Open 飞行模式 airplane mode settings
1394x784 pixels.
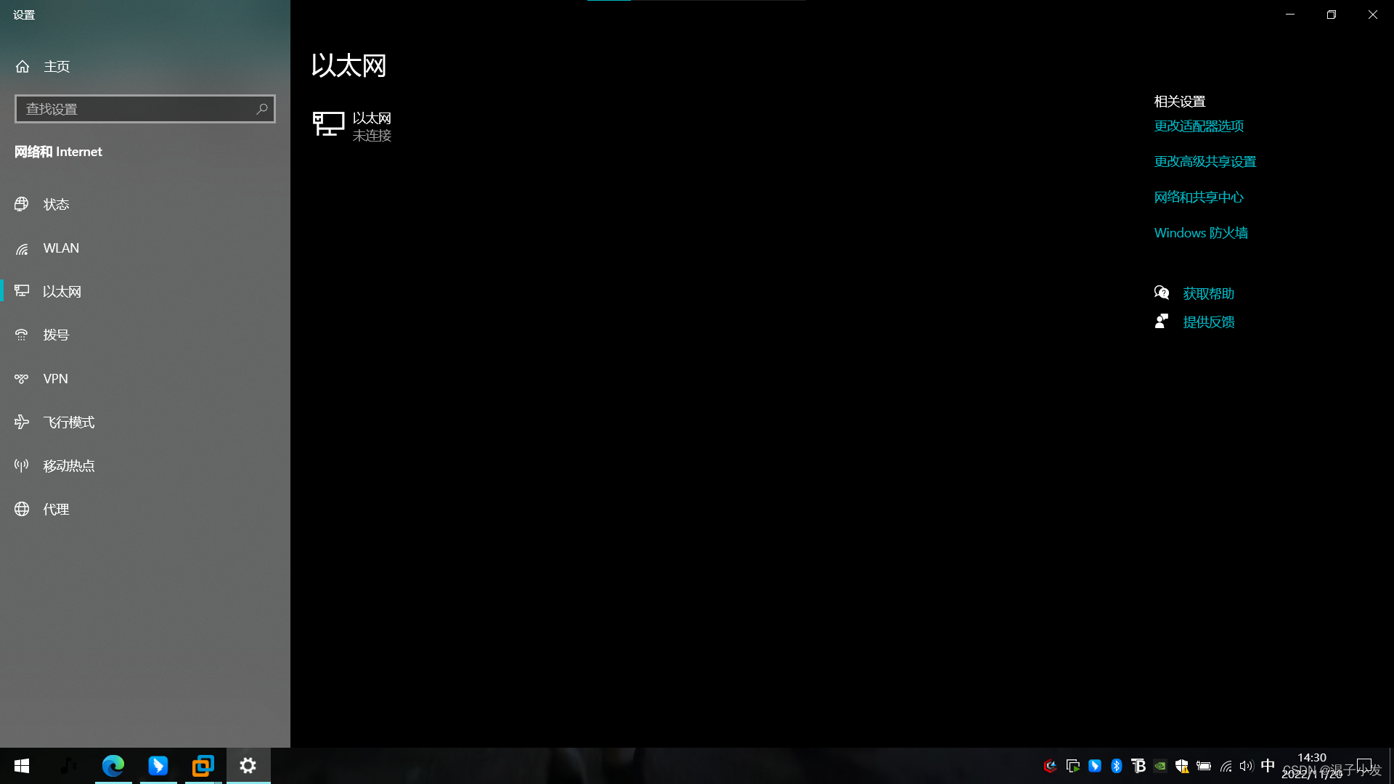pyautogui.click(x=68, y=422)
